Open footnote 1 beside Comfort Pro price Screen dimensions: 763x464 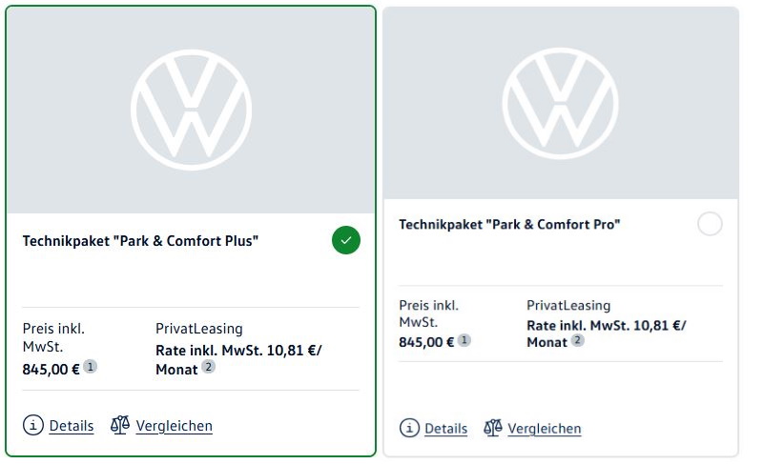[464, 339]
